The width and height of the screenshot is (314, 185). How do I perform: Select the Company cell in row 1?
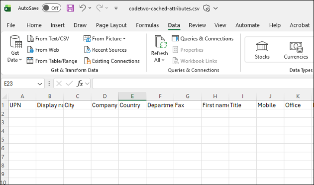[x=105, y=105]
